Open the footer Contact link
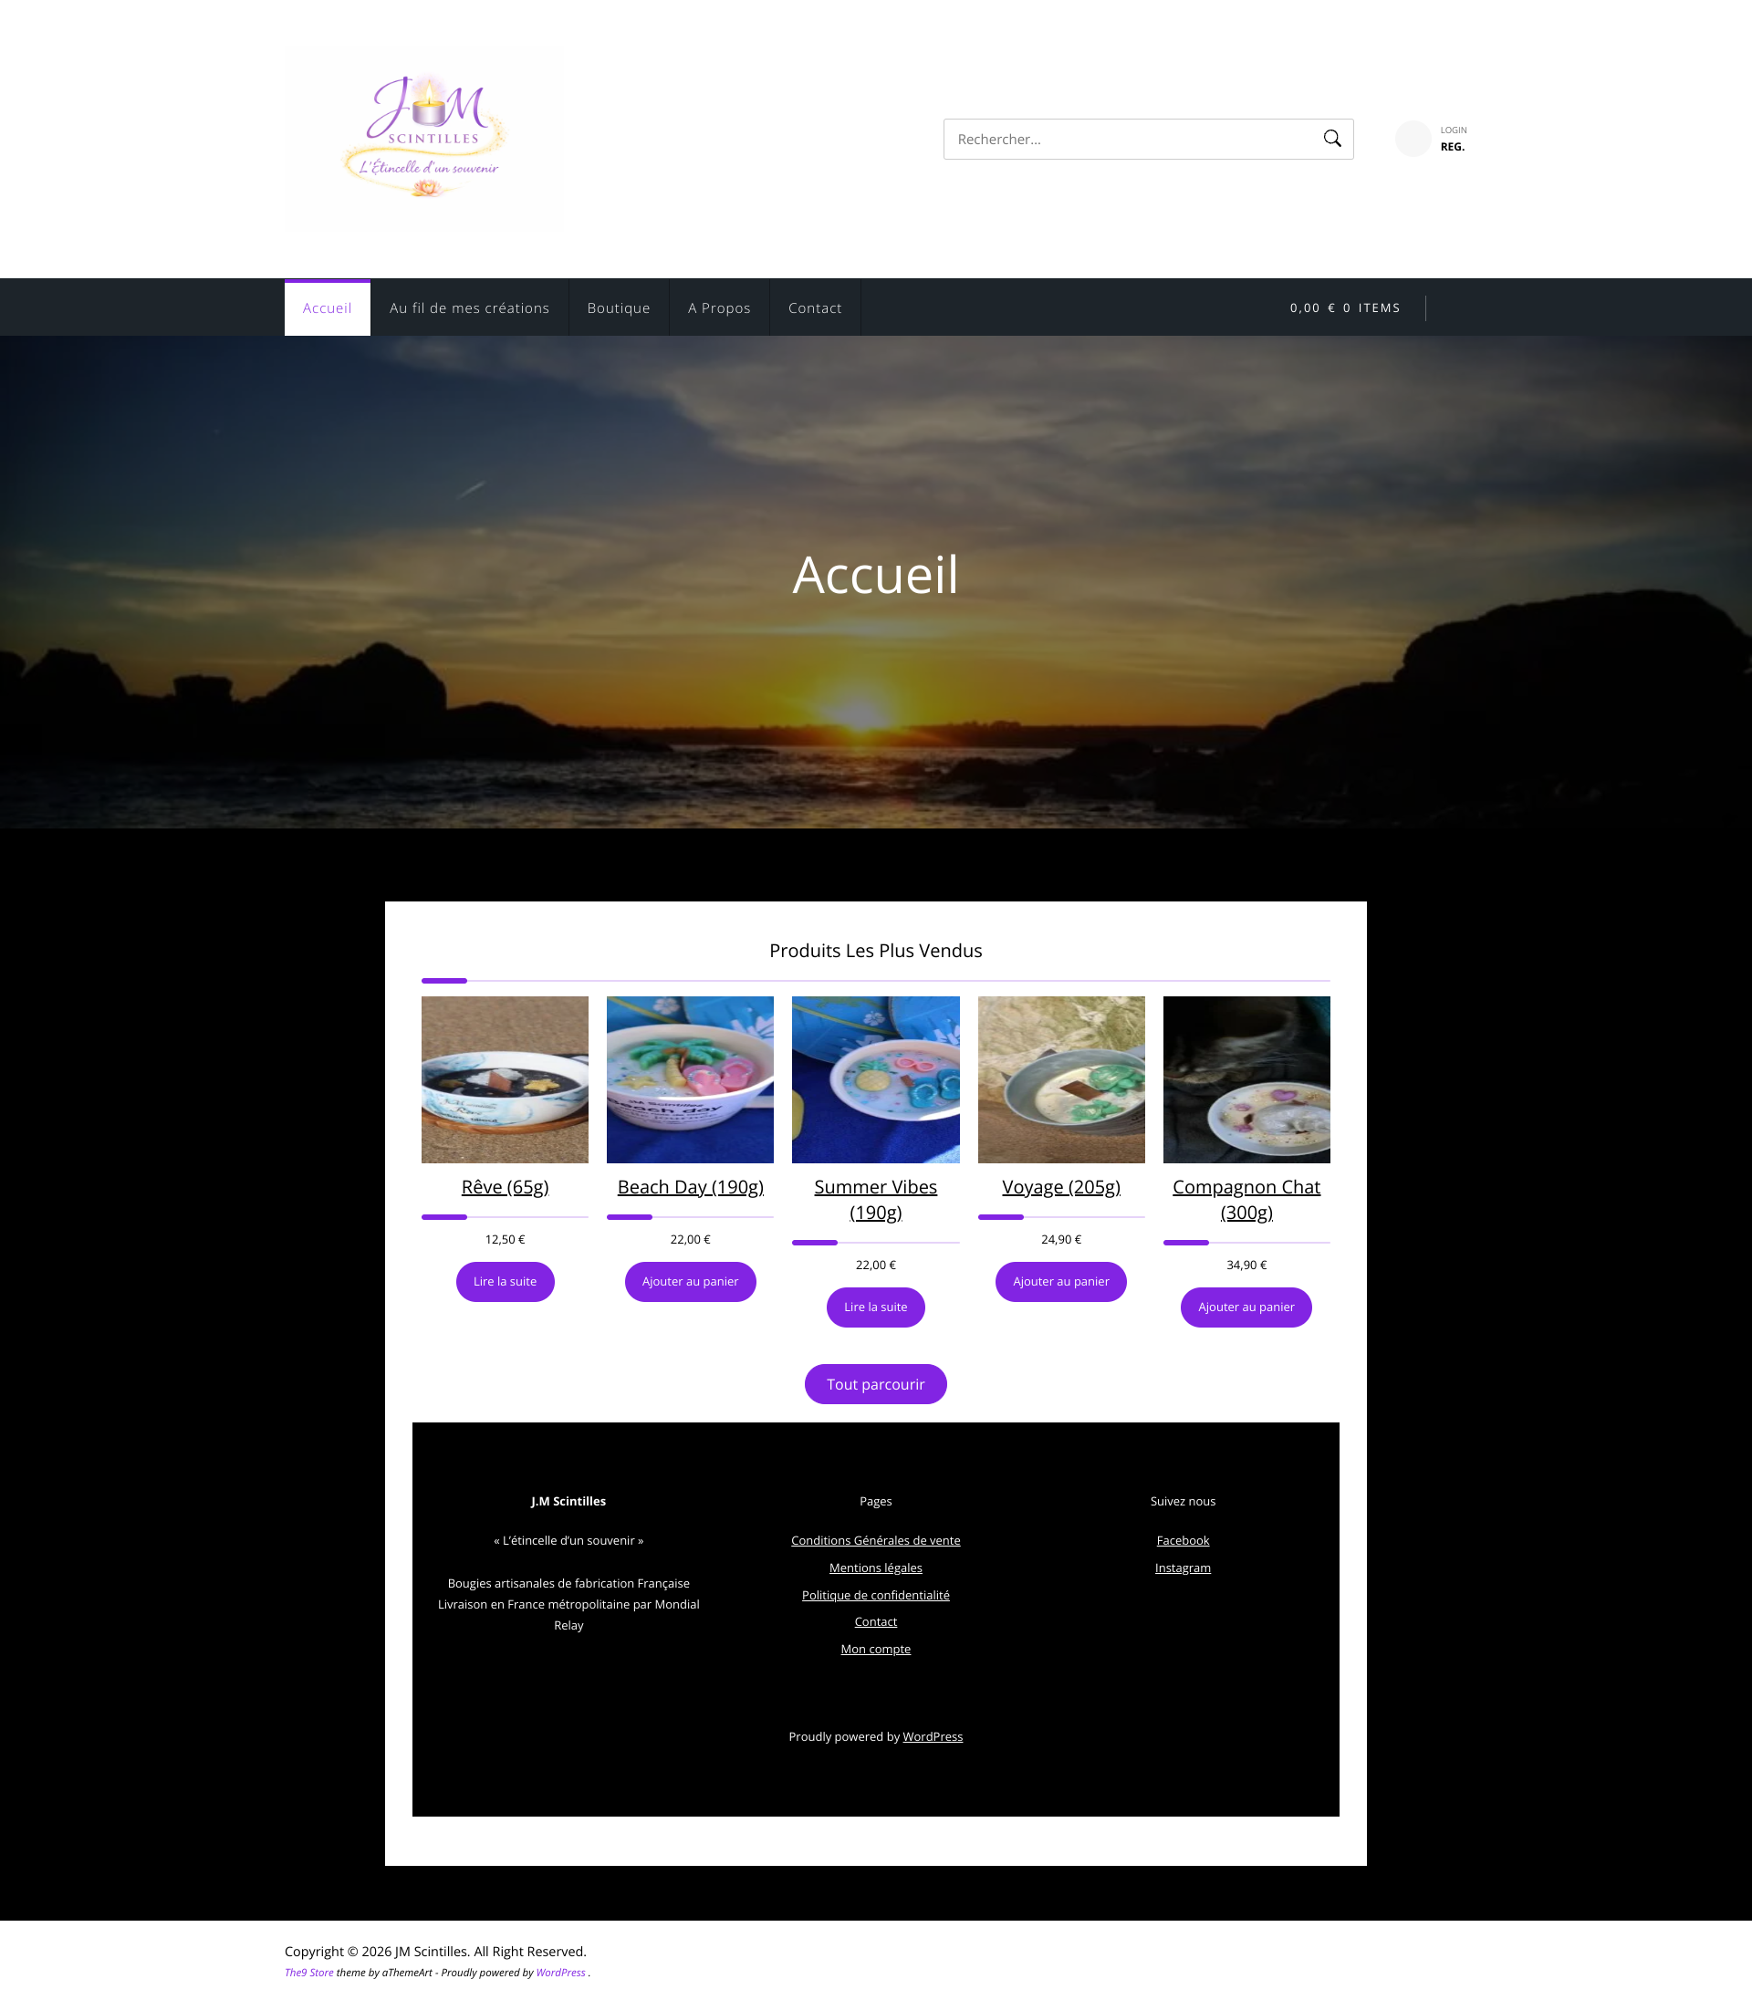1752x2000 pixels. [x=875, y=1621]
